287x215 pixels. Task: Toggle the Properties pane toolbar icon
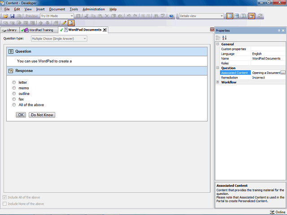point(252,16)
